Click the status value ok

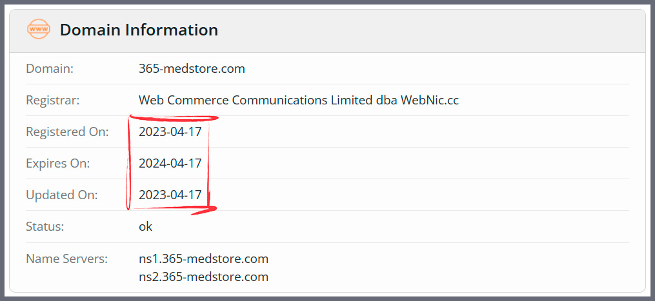tap(145, 227)
